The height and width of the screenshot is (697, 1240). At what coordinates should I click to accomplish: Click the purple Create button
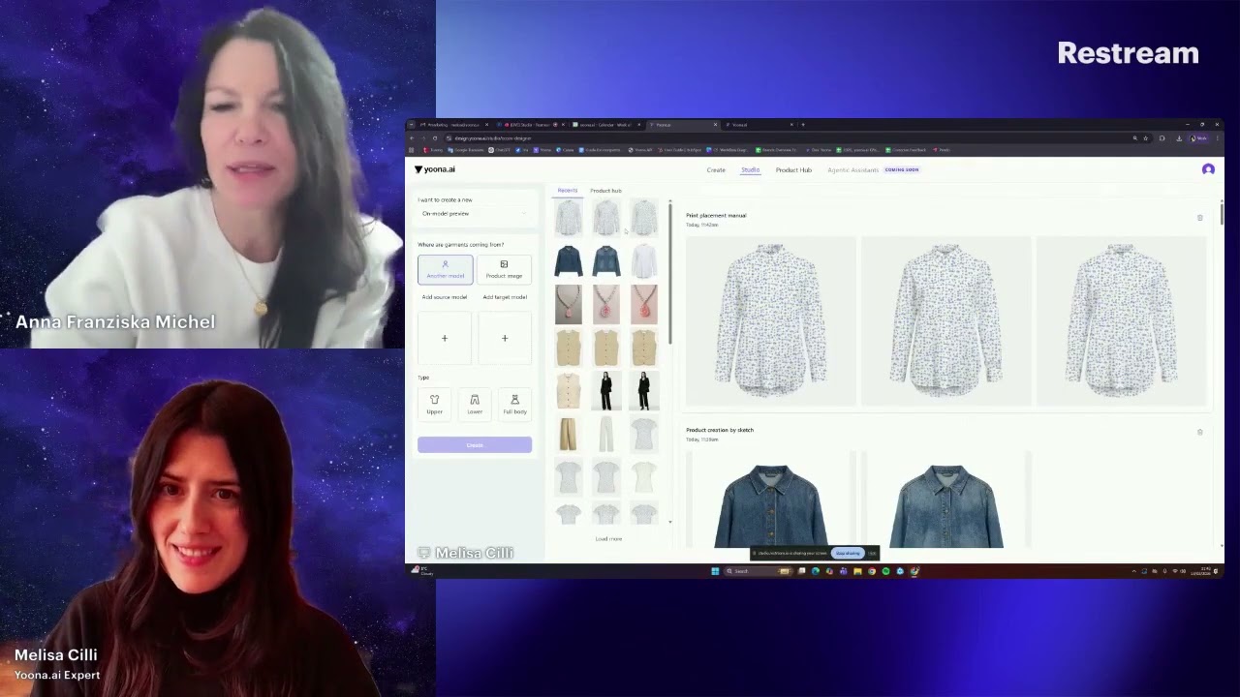pos(475,444)
